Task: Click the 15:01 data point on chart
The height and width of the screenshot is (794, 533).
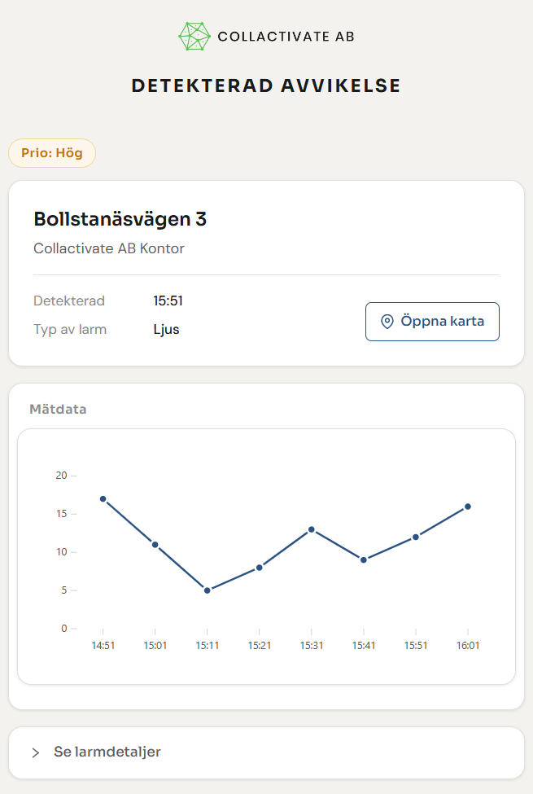Action: [155, 545]
